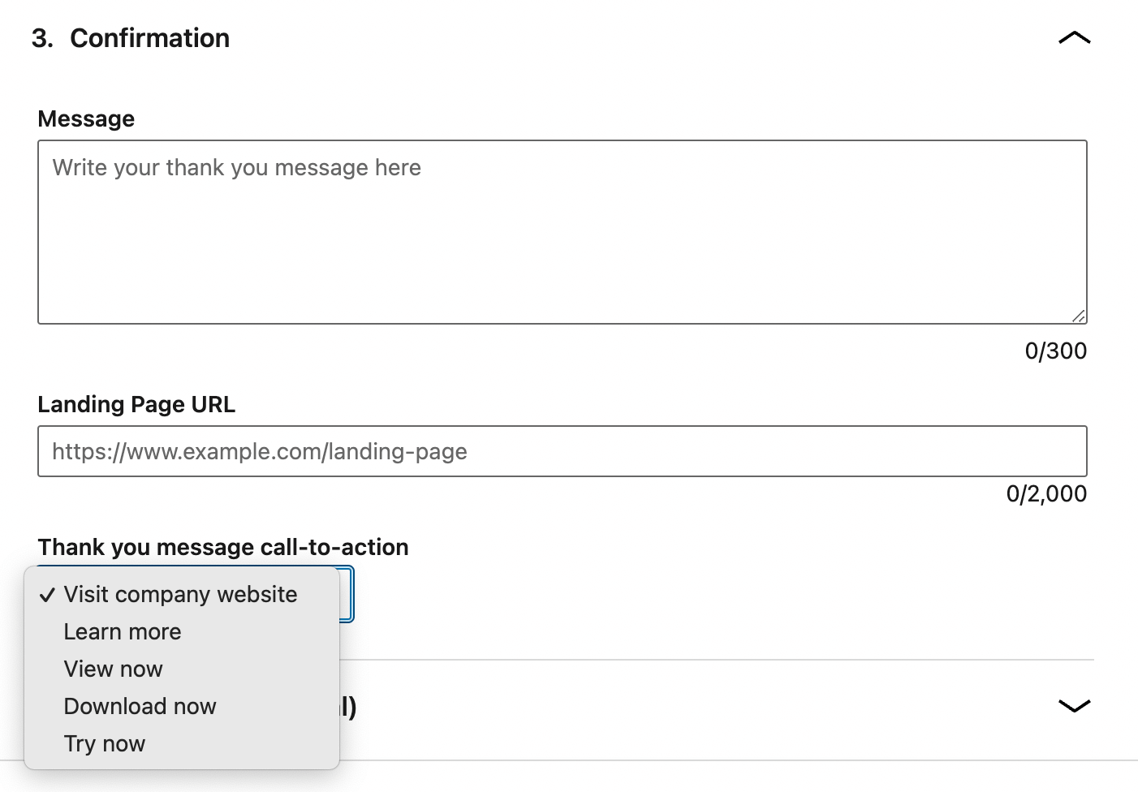The image size is (1138, 792).
Task: Click the 0/2,000 character counter
Action: [x=1046, y=493]
